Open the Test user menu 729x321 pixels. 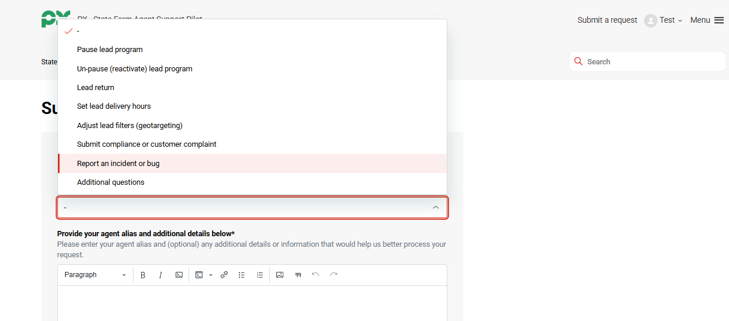pyautogui.click(x=663, y=20)
